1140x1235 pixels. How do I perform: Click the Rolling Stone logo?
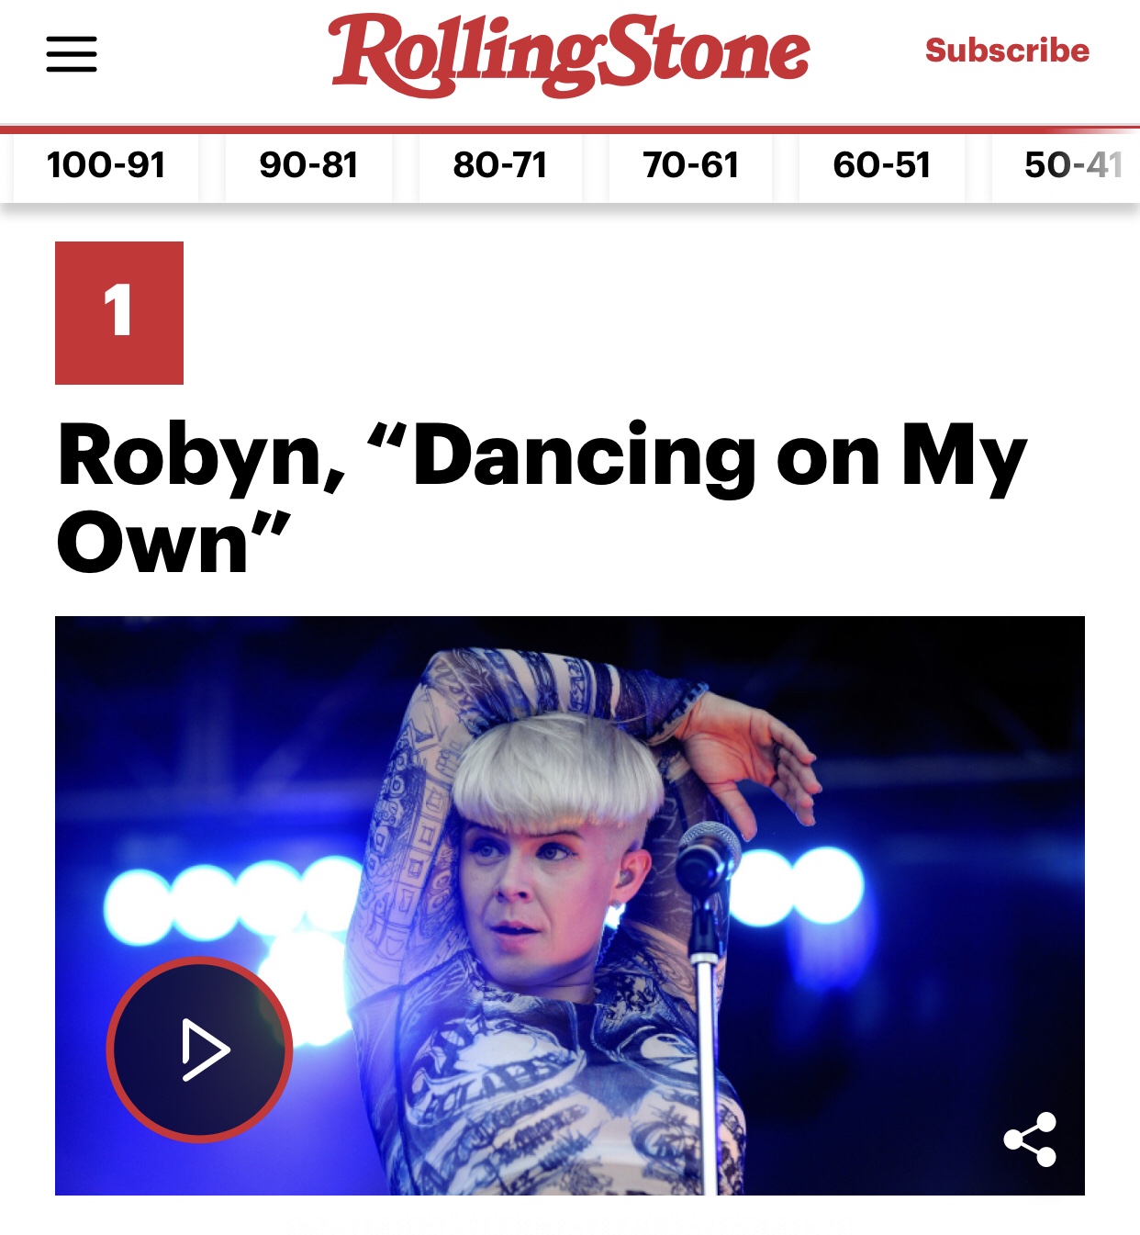tap(569, 54)
